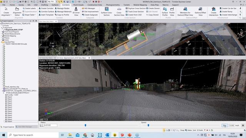Click Create Stored
The height and width of the screenshot is (138, 246).
(153, 8)
